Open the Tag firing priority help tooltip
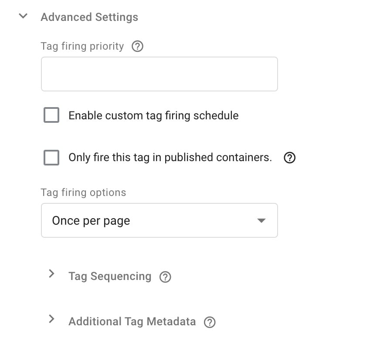380x344 pixels. point(137,46)
